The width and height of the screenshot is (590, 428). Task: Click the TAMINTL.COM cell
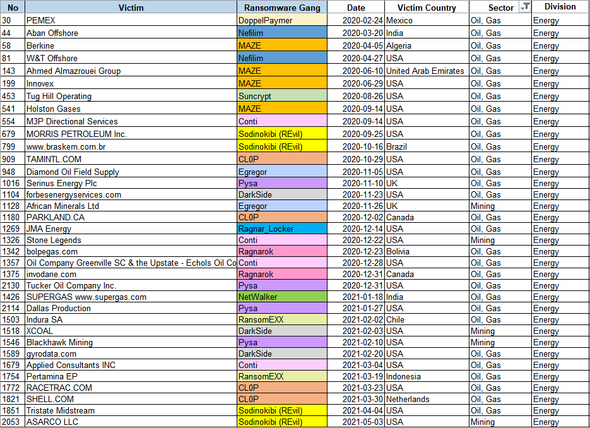point(131,159)
